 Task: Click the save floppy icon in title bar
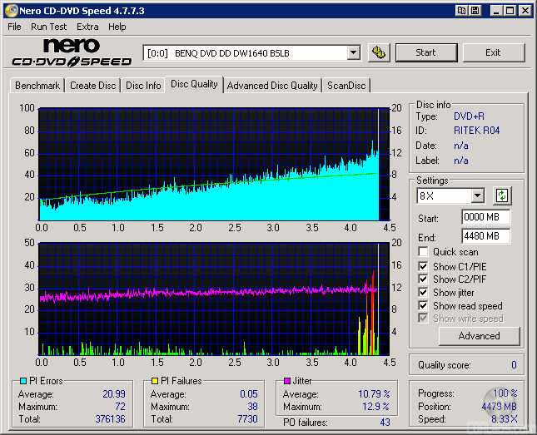coord(475,11)
